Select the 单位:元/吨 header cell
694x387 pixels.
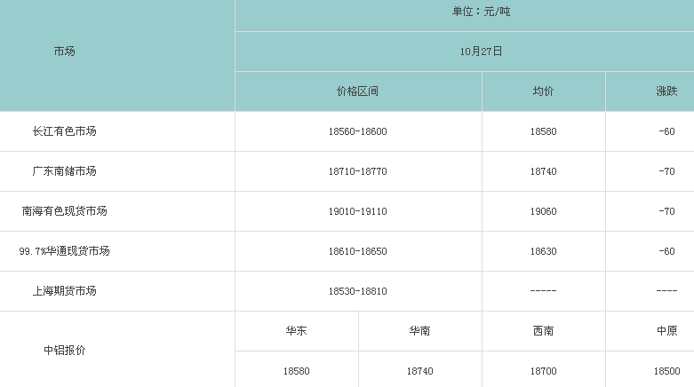coord(481,12)
